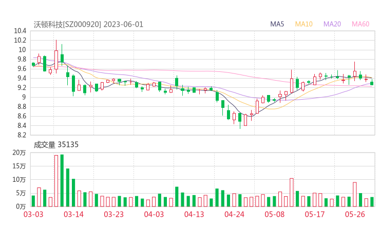
Task: Select the tallest red hollow volume bar
Action: click(x=56, y=181)
